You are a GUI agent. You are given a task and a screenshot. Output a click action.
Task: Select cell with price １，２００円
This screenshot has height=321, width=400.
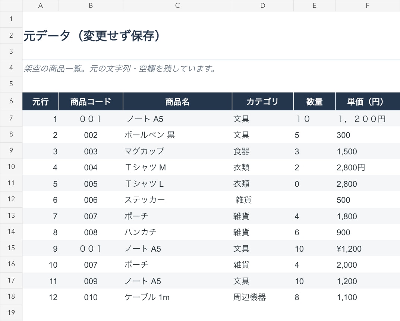pos(368,119)
